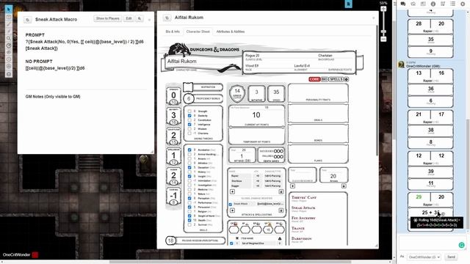Open the Journal tab icon
The width and height of the screenshot is (470, 264).
click(x=423, y=4)
